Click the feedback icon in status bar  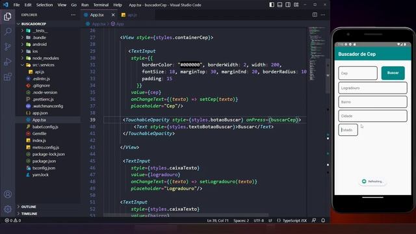[x=314, y=220]
